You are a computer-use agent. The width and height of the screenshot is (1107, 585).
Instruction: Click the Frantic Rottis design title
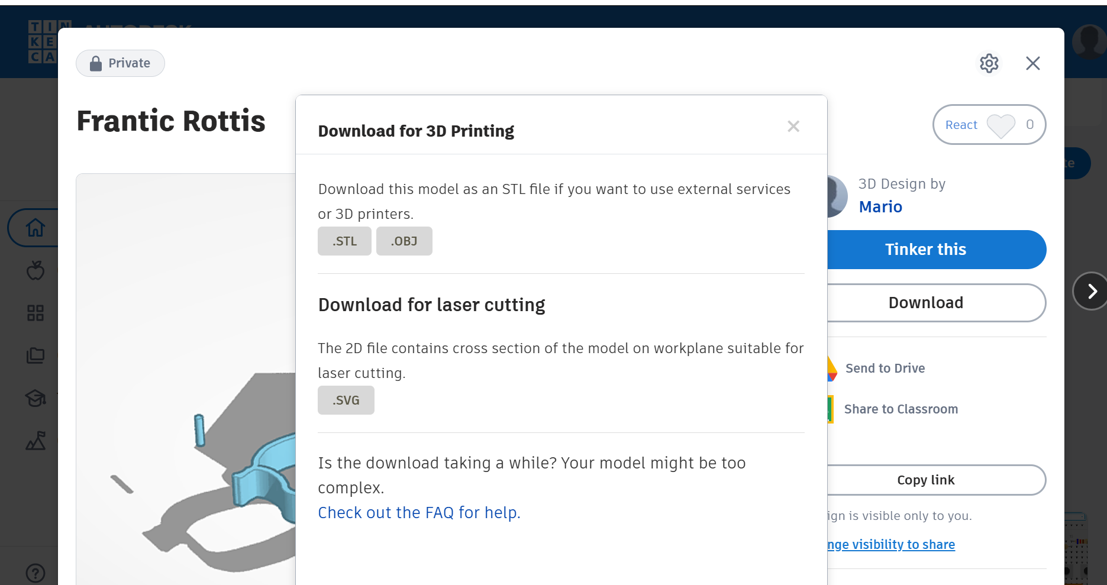(x=171, y=121)
